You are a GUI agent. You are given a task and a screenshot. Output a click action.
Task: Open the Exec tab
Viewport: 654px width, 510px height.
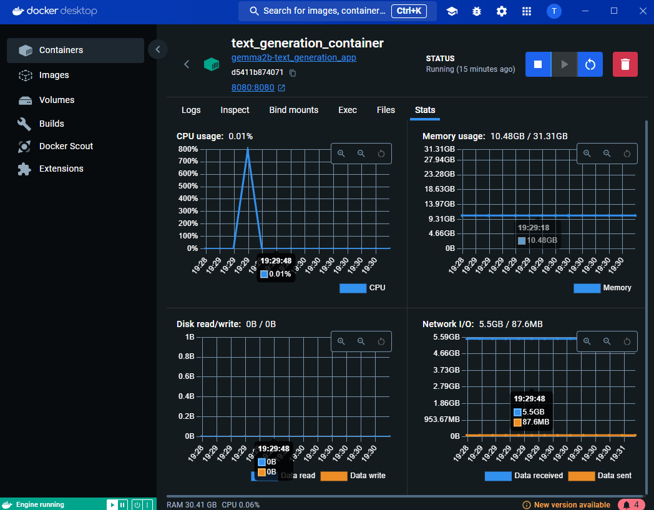click(x=348, y=110)
